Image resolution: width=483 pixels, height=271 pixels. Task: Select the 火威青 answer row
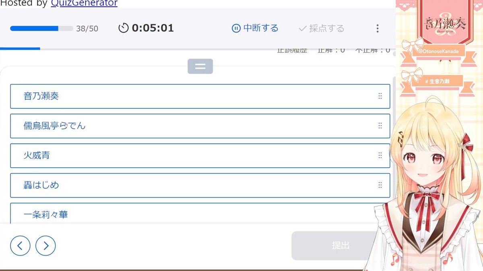(x=200, y=156)
